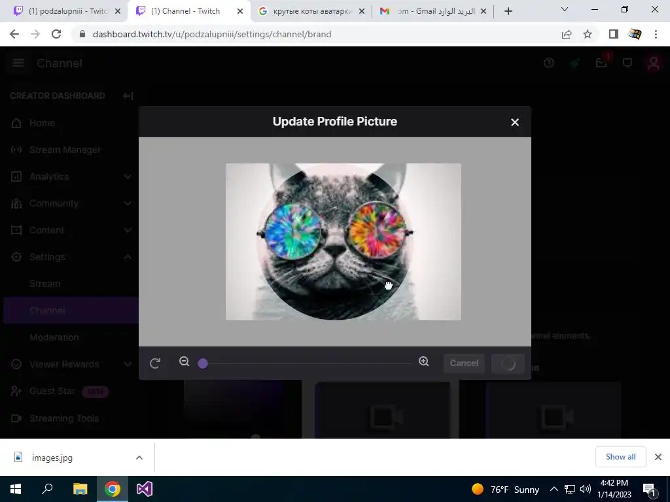The image size is (670, 502).
Task: Open the tab search dropdown
Action: (565, 9)
